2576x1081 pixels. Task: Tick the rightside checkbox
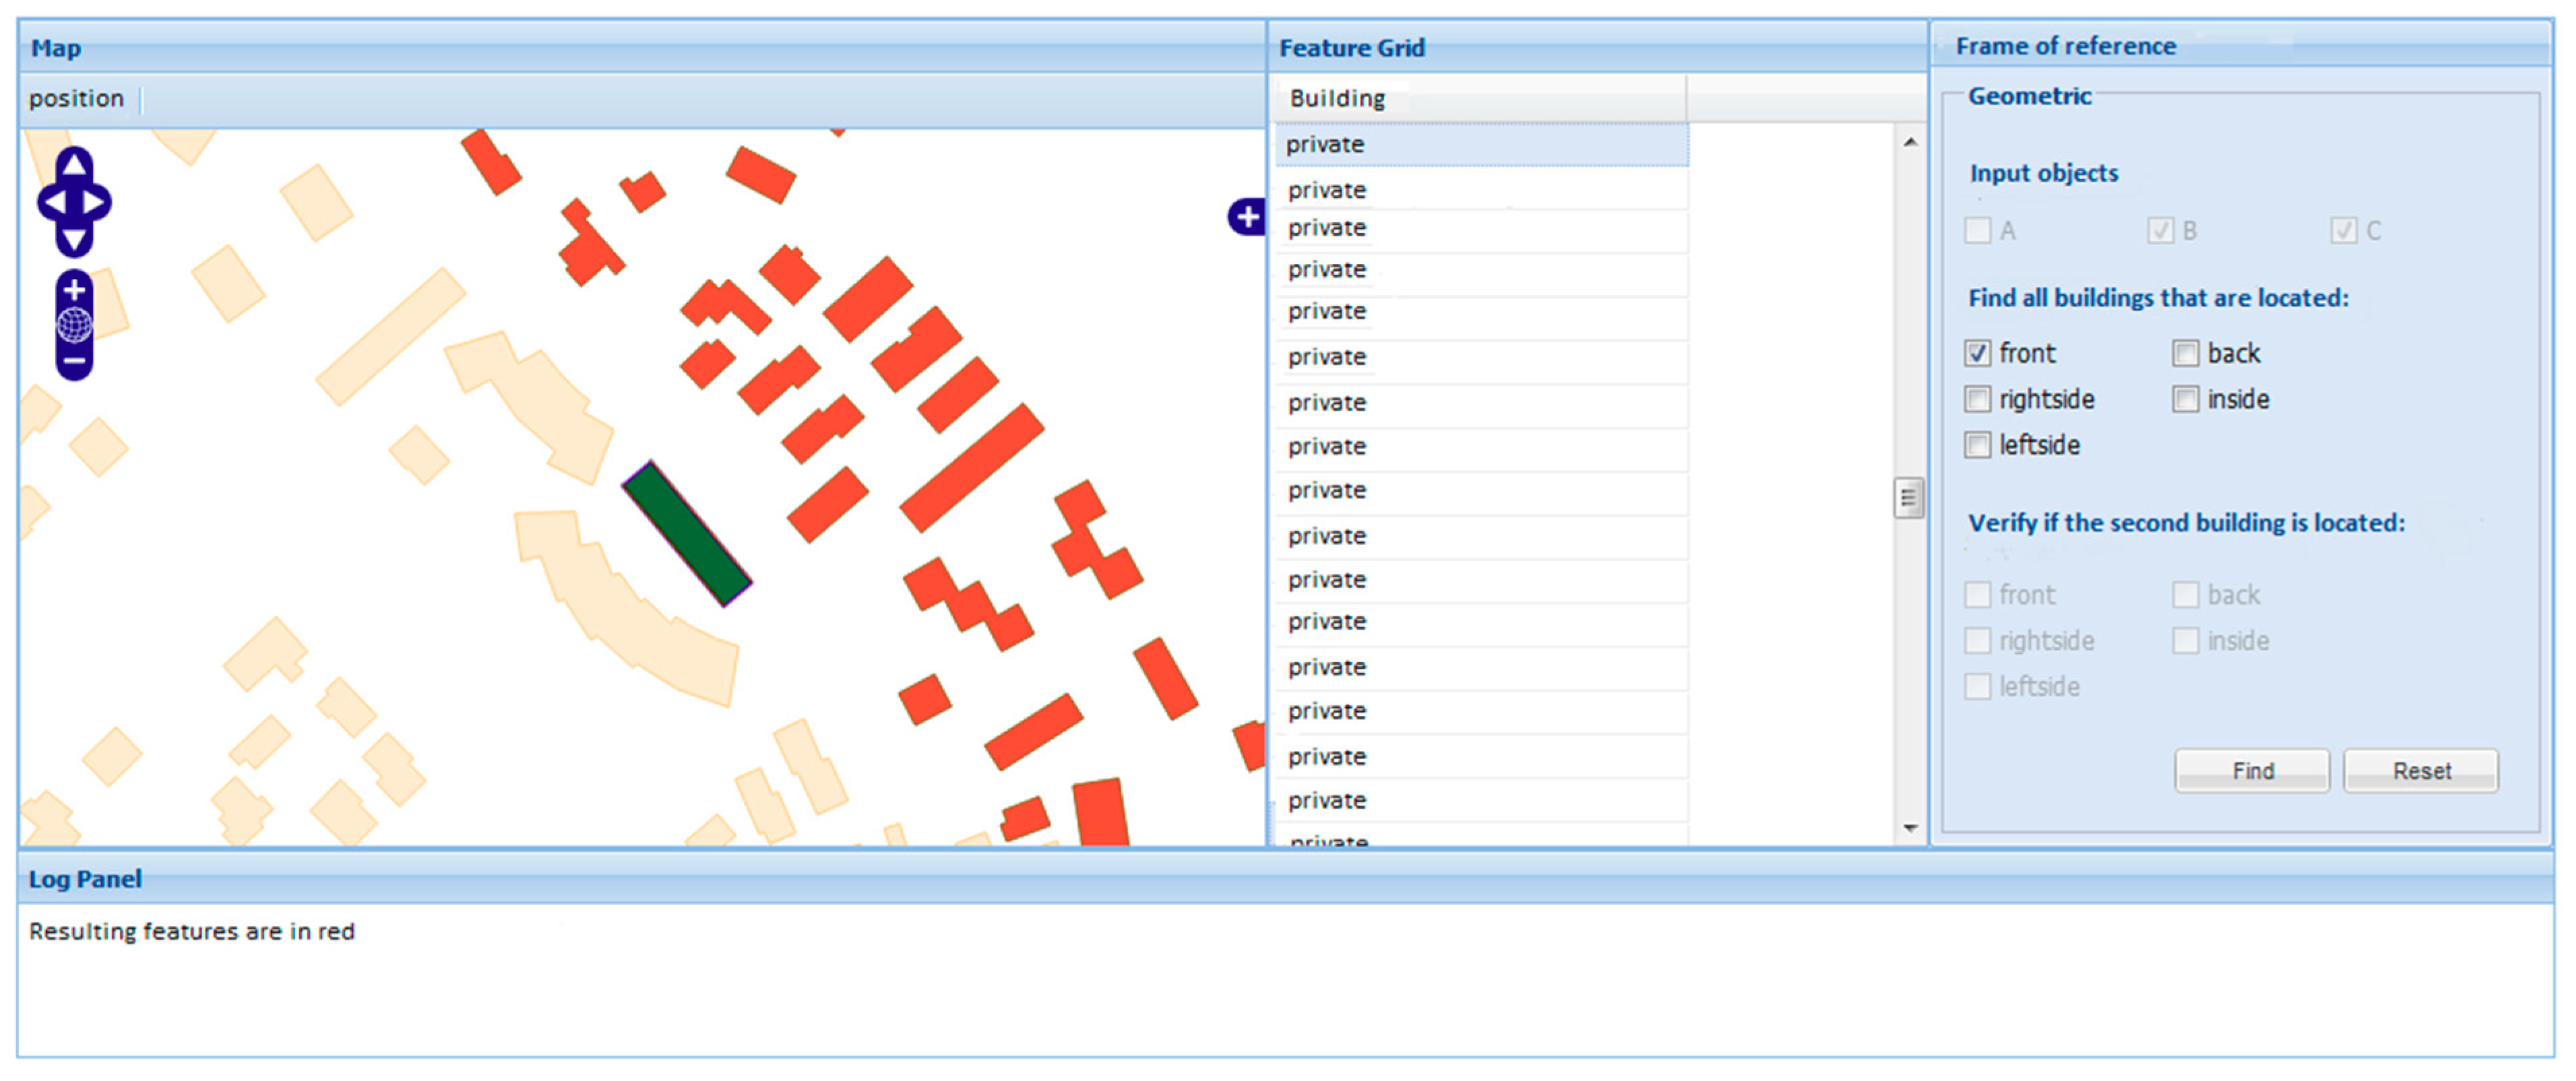pos(1977,399)
